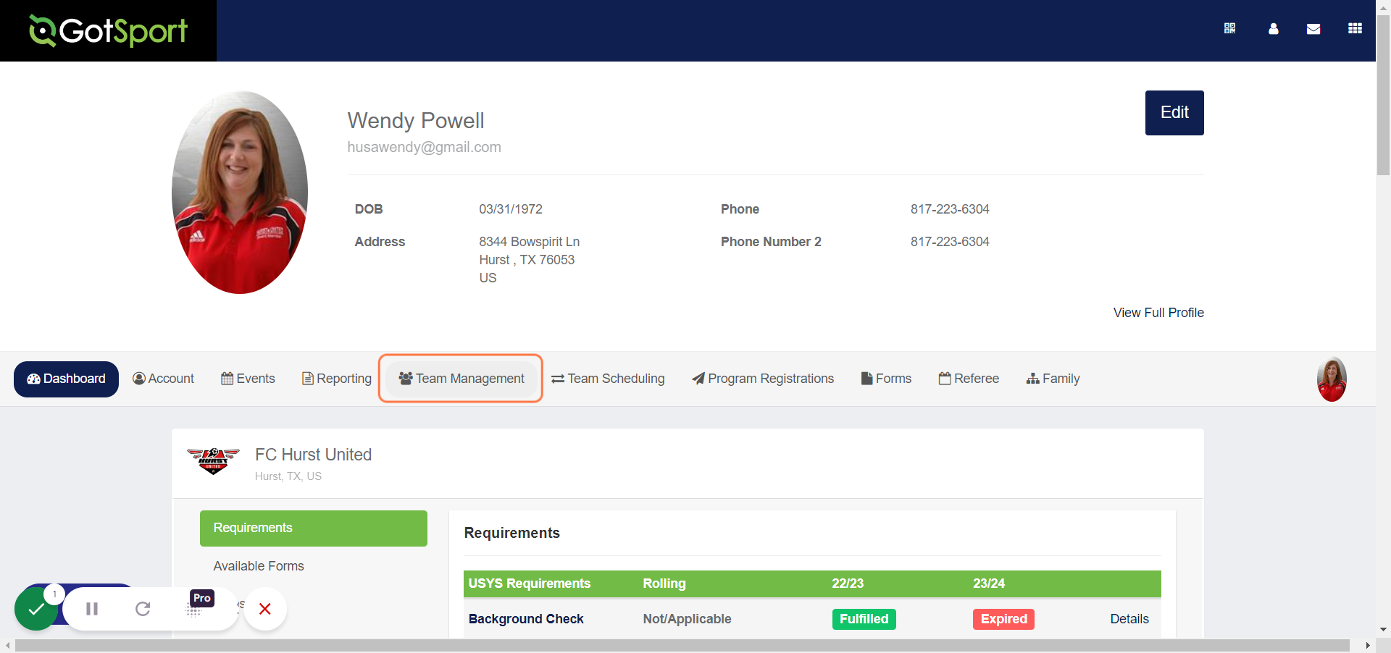
Task: Click the Fulfilled badge for Background Check
Action: click(x=864, y=619)
